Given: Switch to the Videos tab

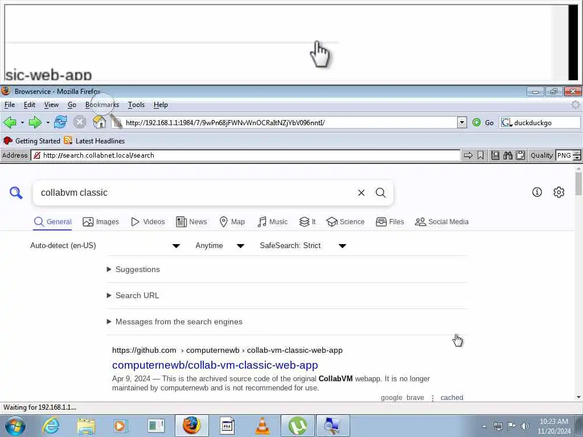Looking at the screenshot, I should point(147,222).
